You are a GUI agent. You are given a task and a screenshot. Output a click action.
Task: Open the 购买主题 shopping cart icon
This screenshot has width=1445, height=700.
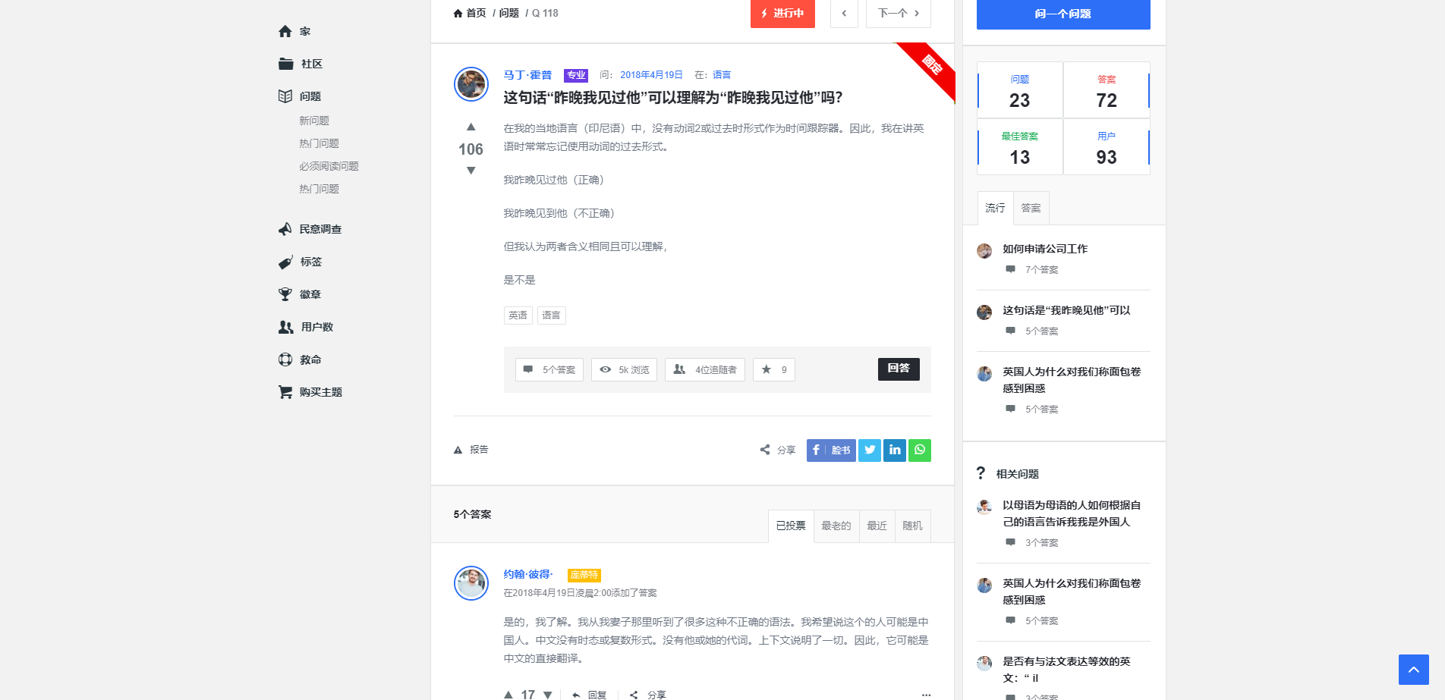point(285,391)
